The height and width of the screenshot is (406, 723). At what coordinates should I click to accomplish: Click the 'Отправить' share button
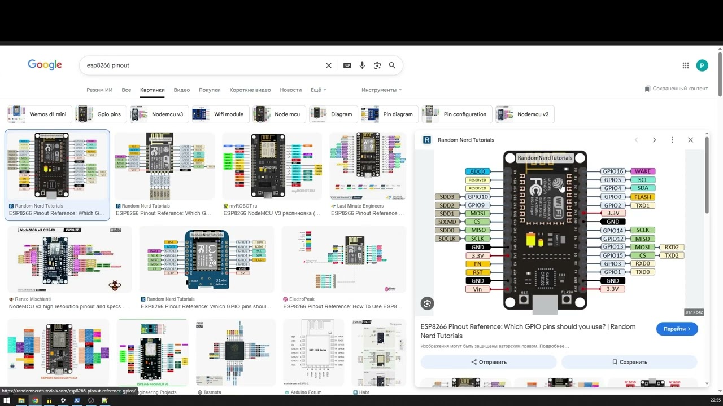489,362
